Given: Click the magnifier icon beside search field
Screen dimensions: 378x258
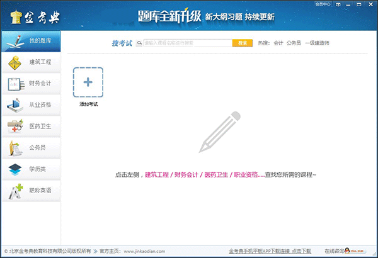Looking at the screenshot, I should (x=139, y=43).
